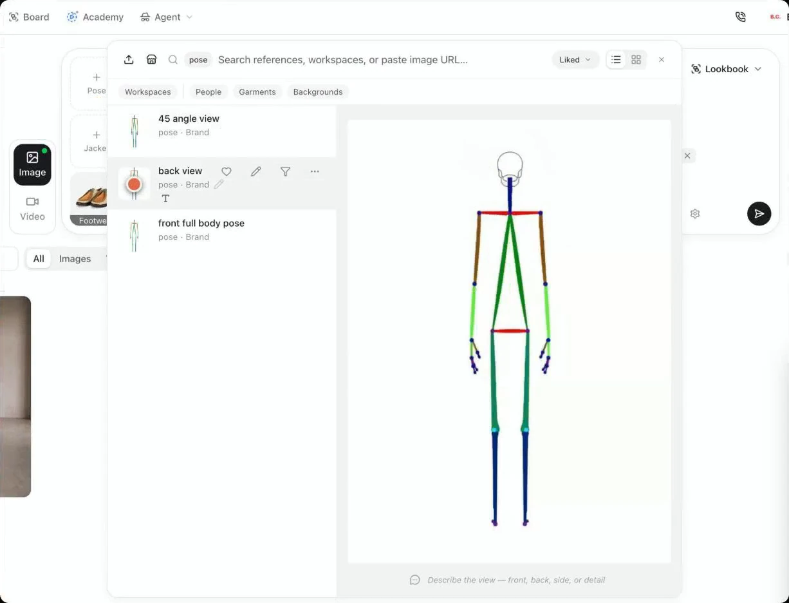The image size is (789, 603).
Task: Click the pose search tag
Action: click(198, 59)
